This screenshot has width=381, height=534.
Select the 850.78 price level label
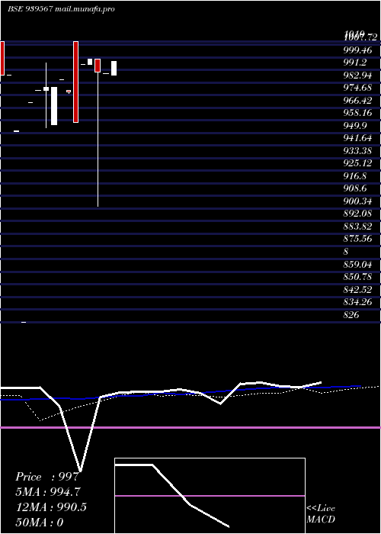point(357,277)
